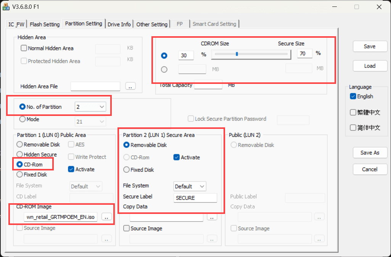Select the MB size radio option
The width and height of the screenshot is (391, 257).
click(x=164, y=69)
